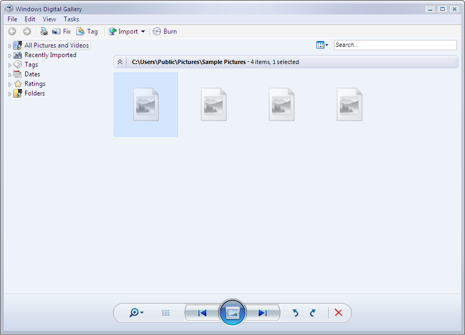465x335 pixels.
Task: Open the Edit menu
Action: [29, 19]
